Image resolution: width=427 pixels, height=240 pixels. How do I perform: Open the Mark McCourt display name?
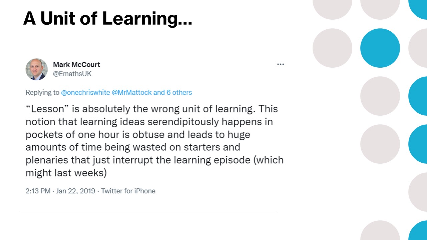76,64
